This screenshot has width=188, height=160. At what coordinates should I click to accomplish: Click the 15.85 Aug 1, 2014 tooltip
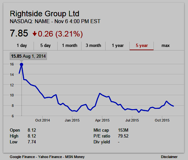click(x=28, y=56)
